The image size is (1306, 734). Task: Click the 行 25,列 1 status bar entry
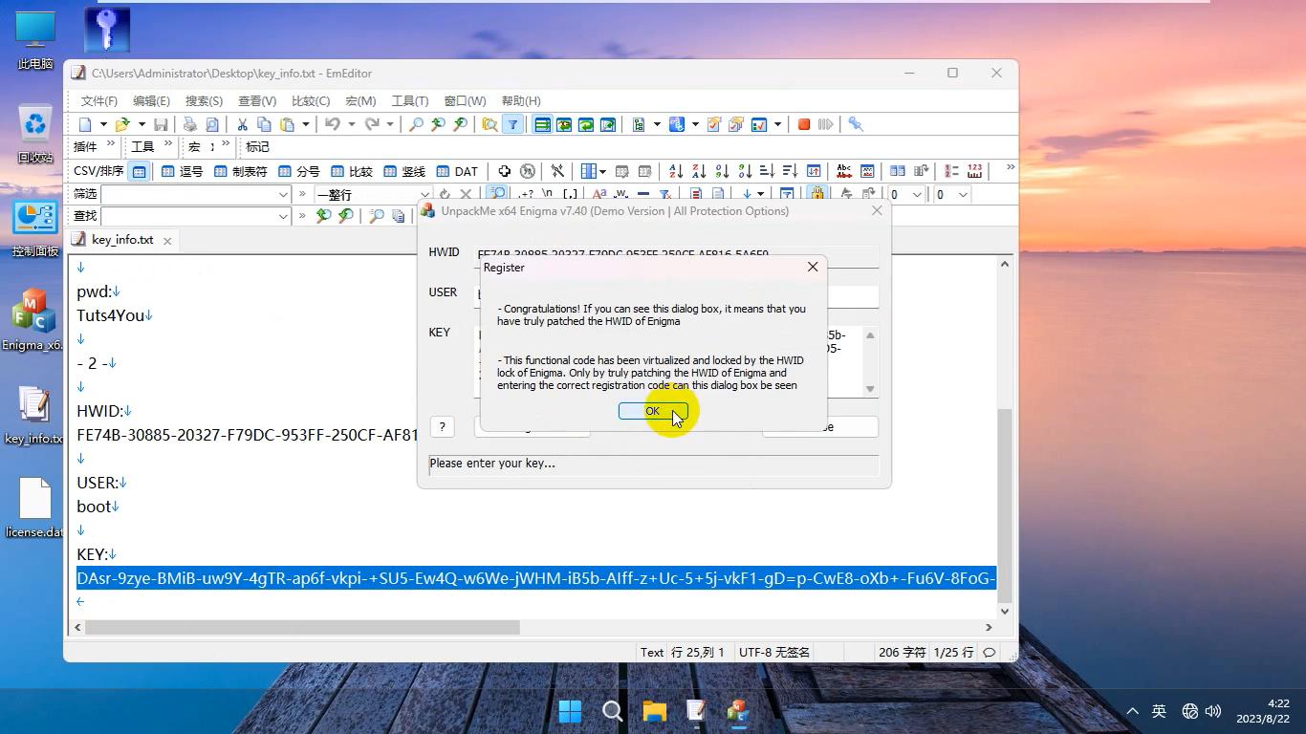[698, 653]
